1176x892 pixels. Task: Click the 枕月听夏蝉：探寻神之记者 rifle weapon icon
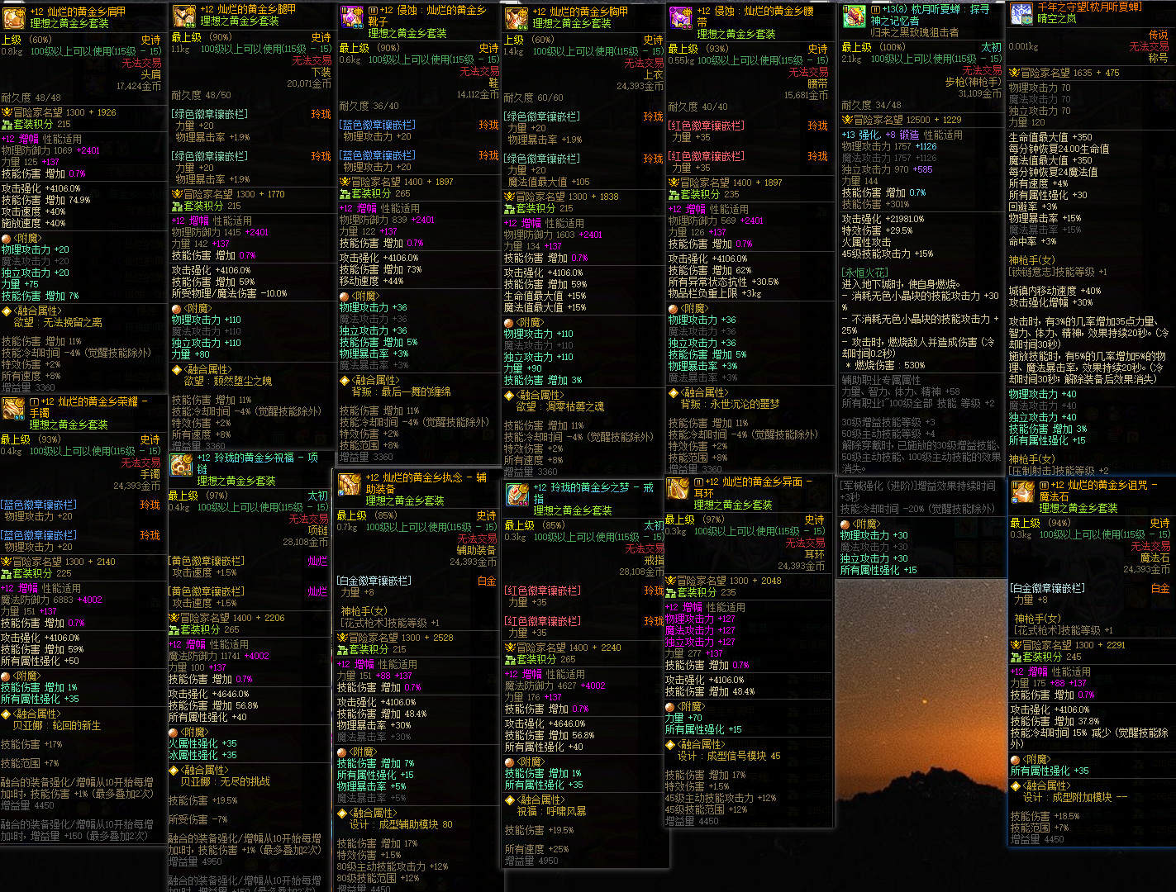(x=853, y=16)
